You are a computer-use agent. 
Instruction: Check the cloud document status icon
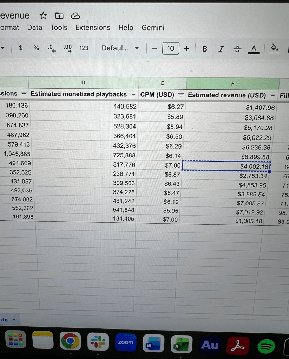click(x=75, y=15)
